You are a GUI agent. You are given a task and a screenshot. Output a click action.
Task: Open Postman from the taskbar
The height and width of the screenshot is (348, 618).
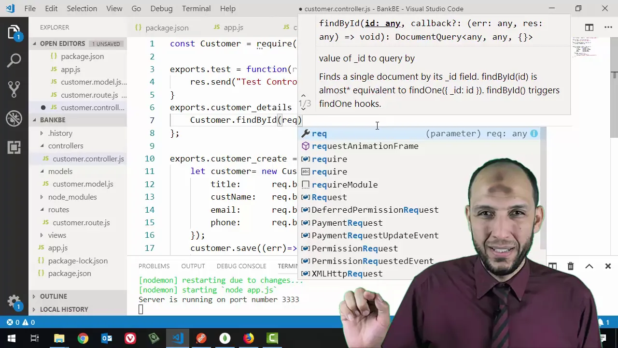pos(201,338)
